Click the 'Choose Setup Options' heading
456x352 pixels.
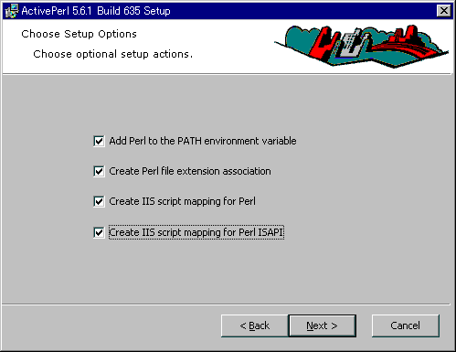coord(80,34)
